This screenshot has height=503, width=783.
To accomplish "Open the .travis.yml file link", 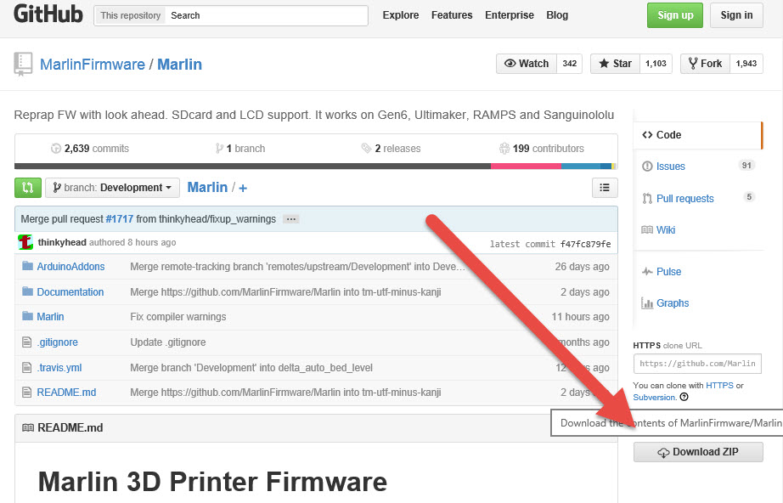I will pos(59,368).
